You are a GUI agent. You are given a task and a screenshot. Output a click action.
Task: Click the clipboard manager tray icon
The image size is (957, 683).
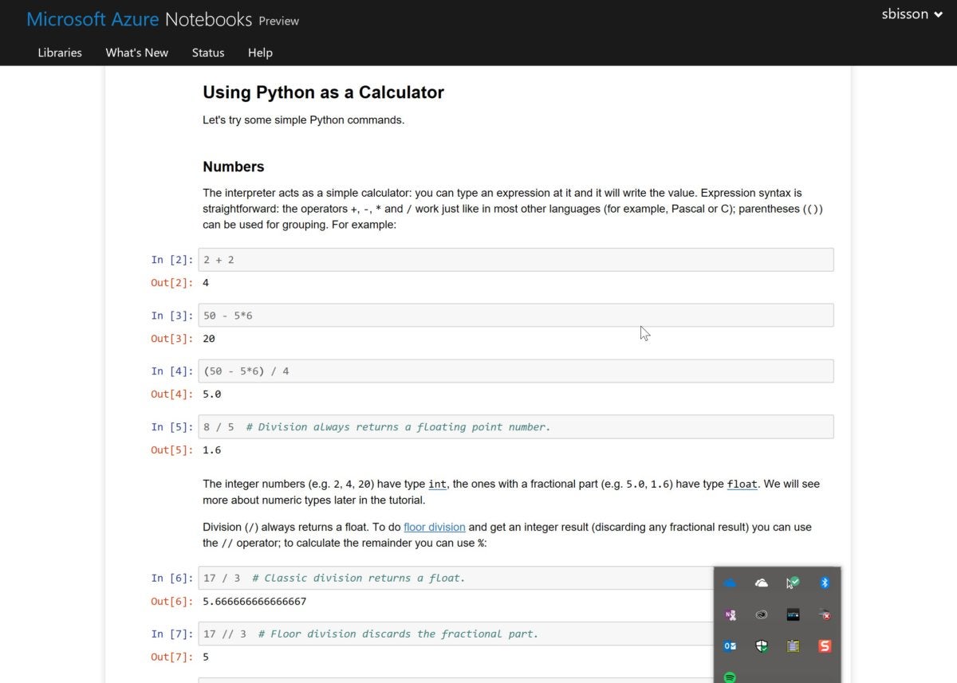(x=793, y=646)
